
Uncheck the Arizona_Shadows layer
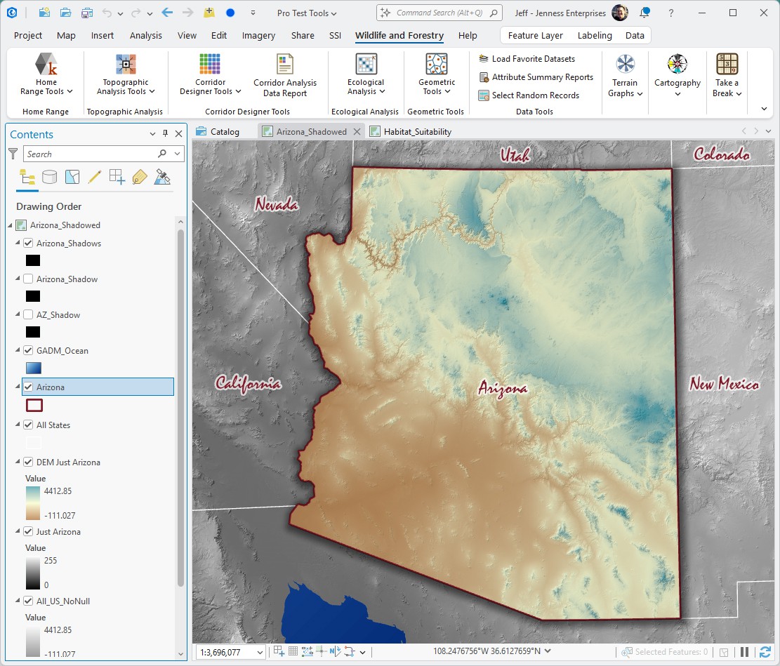pos(28,244)
